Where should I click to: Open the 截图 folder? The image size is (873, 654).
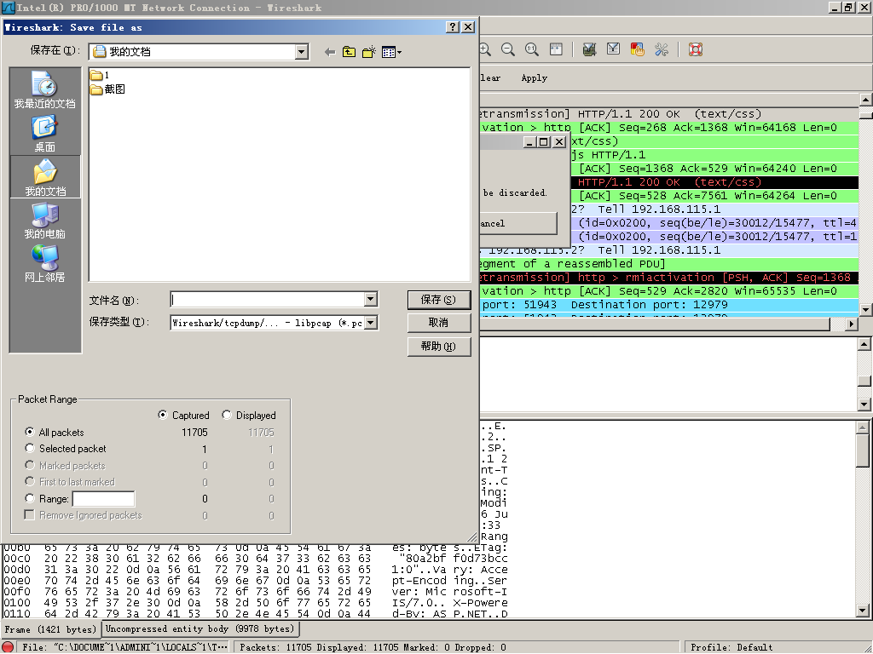click(108, 89)
